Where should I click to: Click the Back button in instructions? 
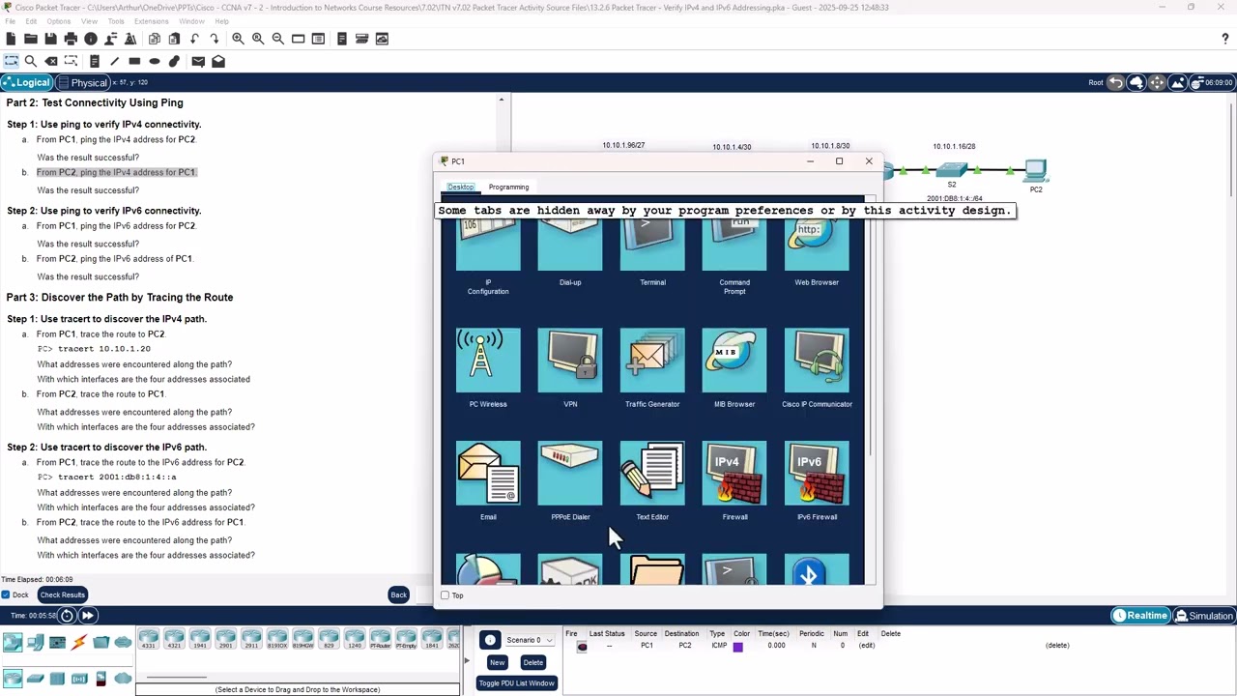(x=398, y=594)
